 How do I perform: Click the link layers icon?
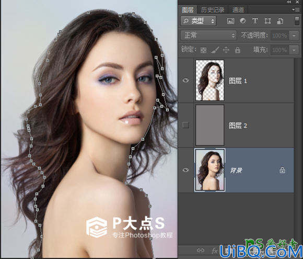[201, 250]
